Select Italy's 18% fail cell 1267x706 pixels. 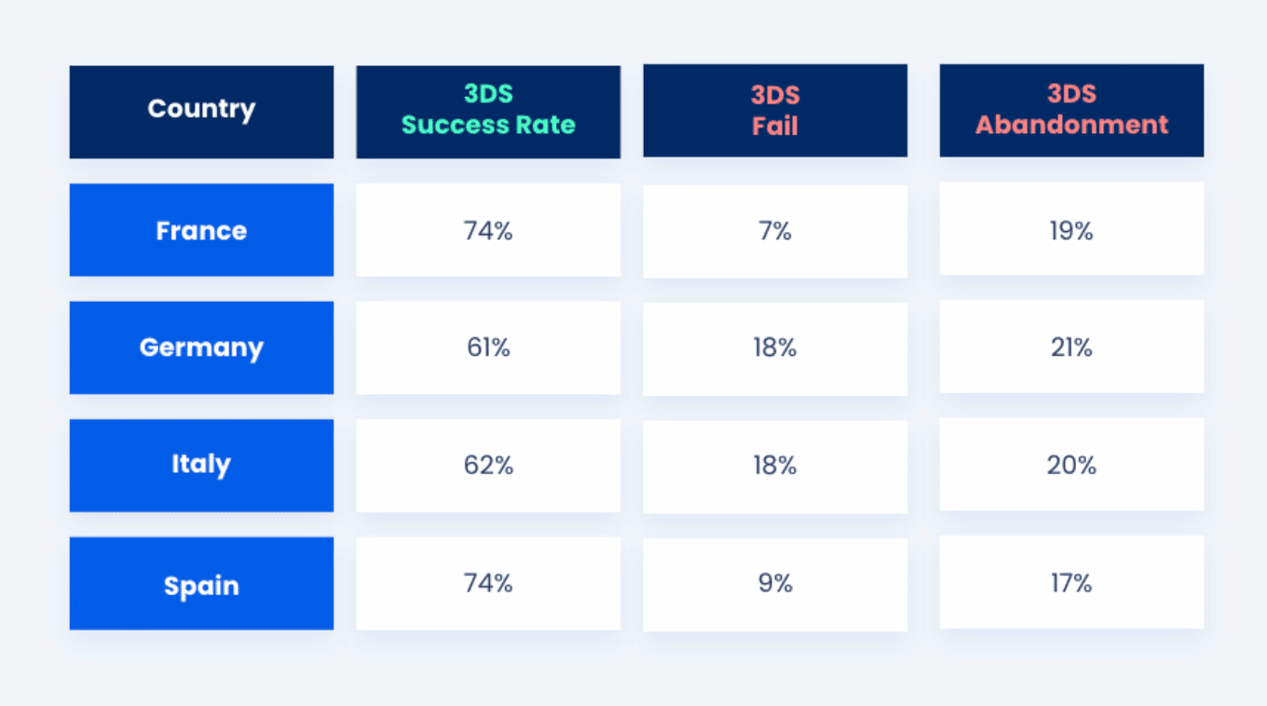(x=775, y=465)
